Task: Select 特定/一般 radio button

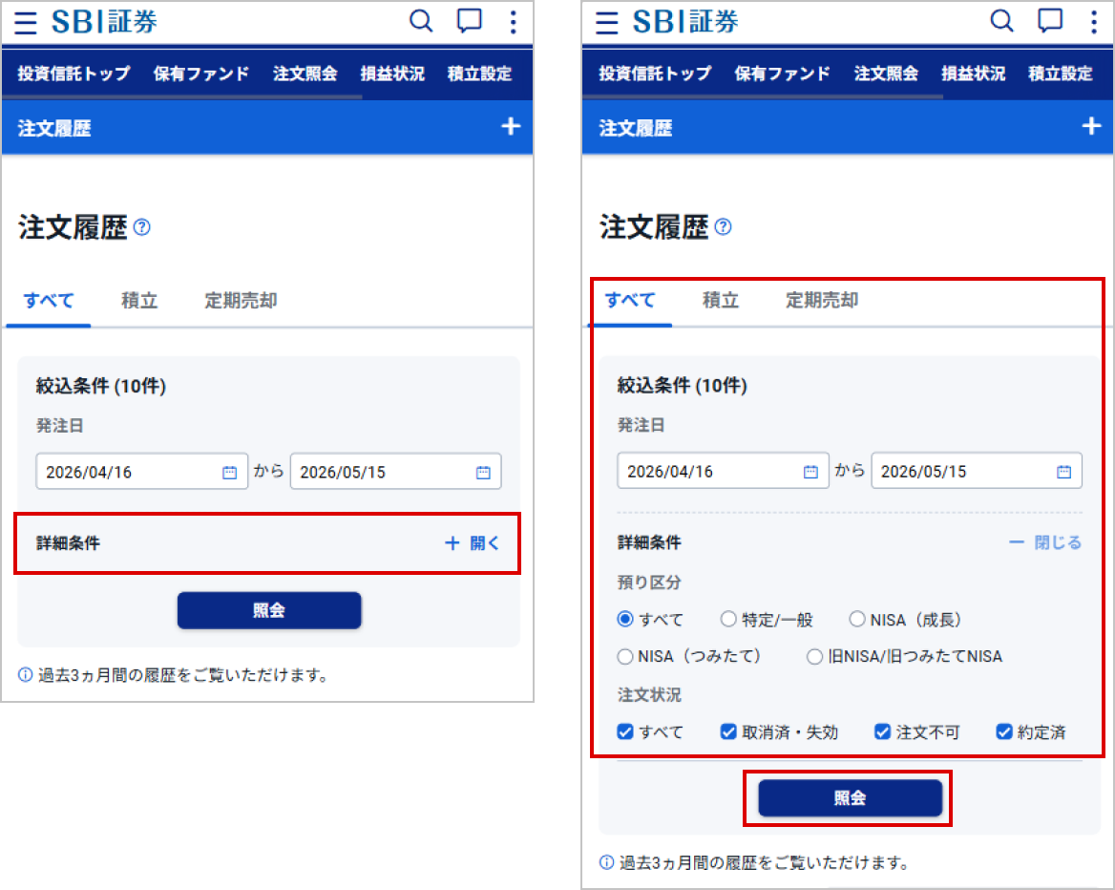Action: 728,619
